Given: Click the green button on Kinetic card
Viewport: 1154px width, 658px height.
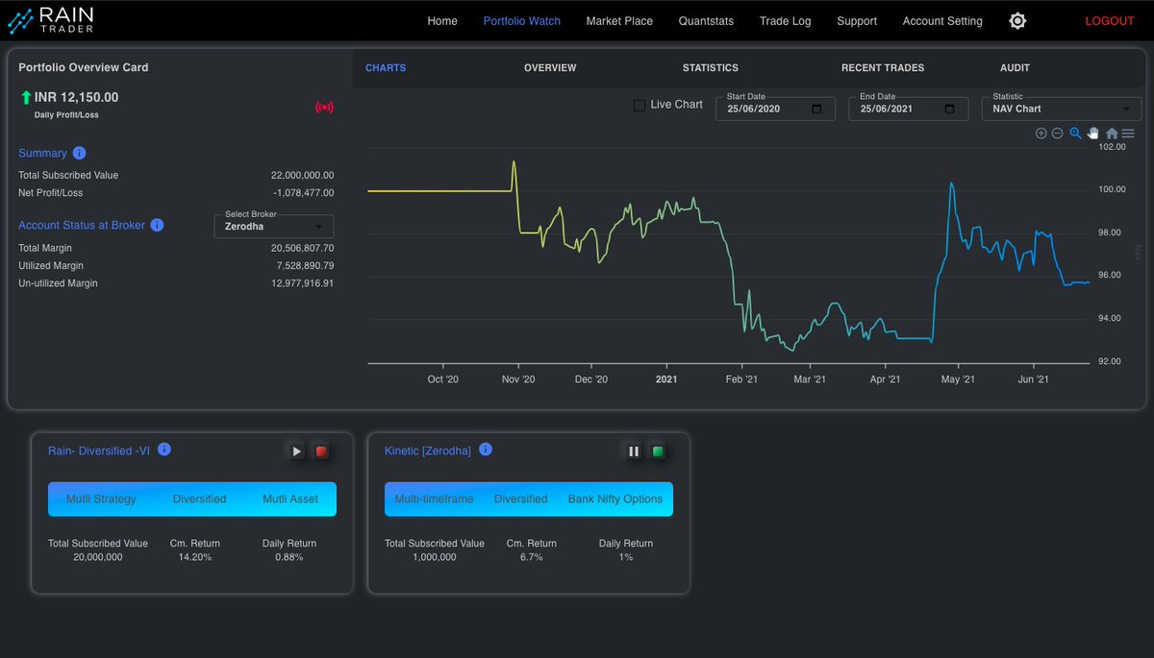Looking at the screenshot, I should (658, 451).
